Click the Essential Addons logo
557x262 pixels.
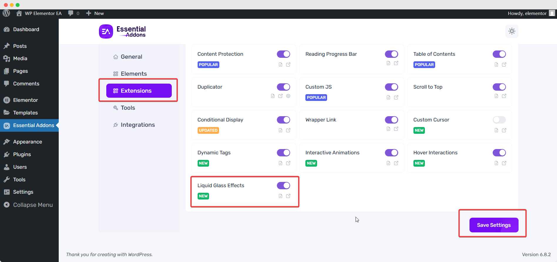coord(122,31)
